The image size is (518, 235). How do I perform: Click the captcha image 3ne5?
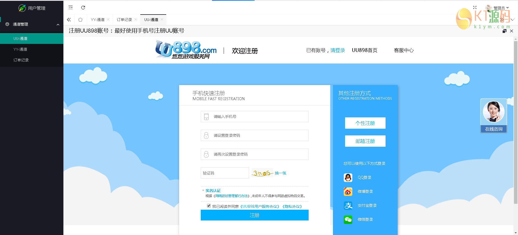point(262,173)
